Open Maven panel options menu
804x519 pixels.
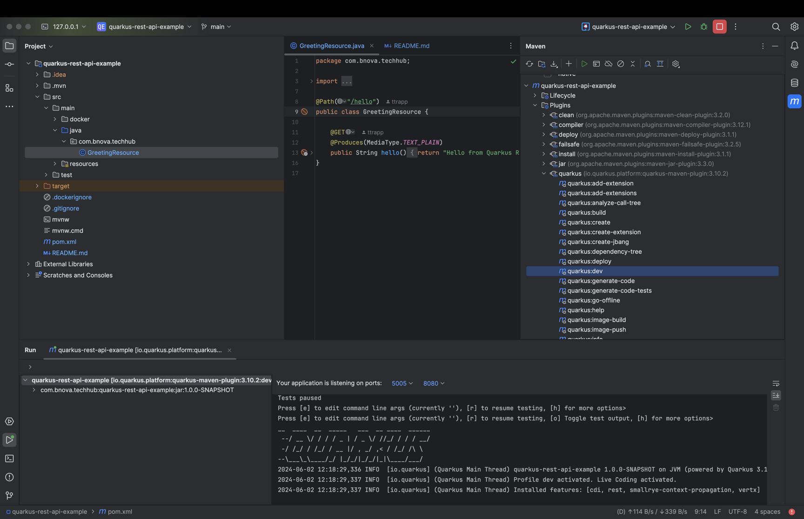click(763, 46)
